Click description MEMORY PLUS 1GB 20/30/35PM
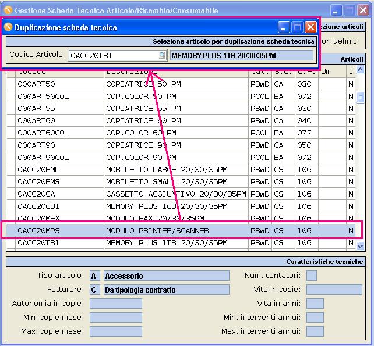 [x=167, y=206]
